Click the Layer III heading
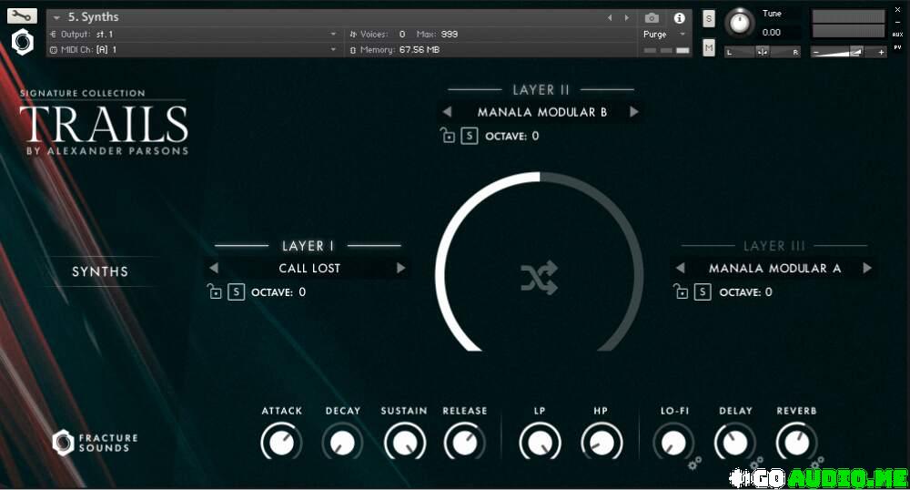Image resolution: width=910 pixels, height=490 pixels. [774, 246]
